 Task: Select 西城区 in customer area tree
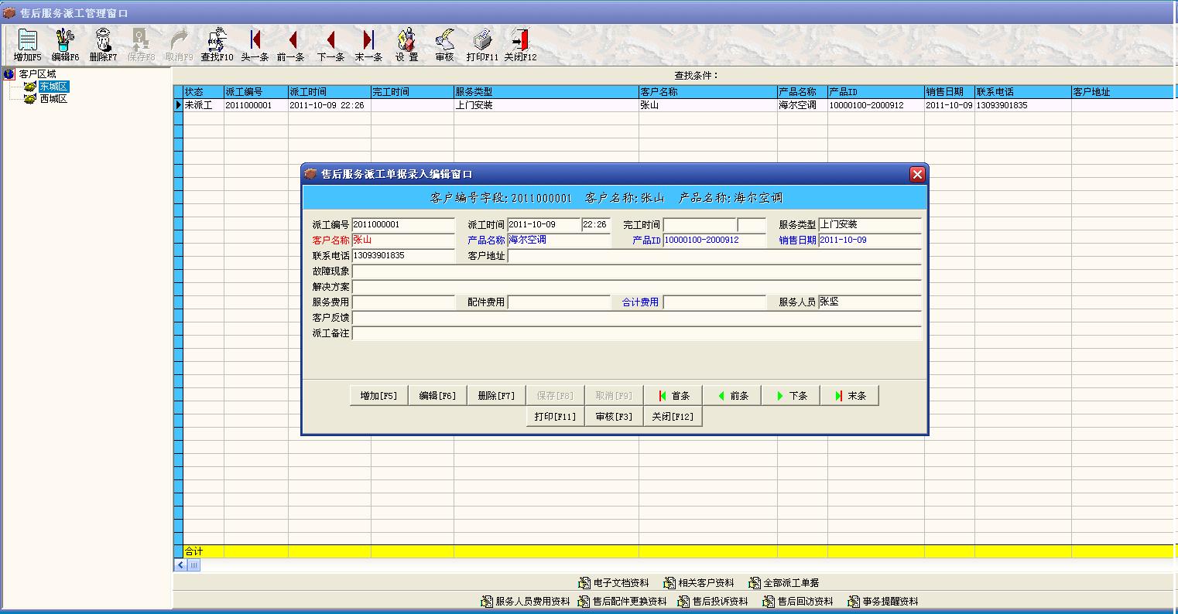pyautogui.click(x=53, y=99)
